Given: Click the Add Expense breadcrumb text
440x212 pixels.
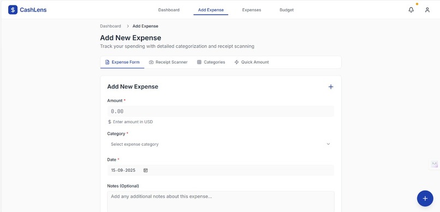Looking at the screenshot, I should click(145, 26).
